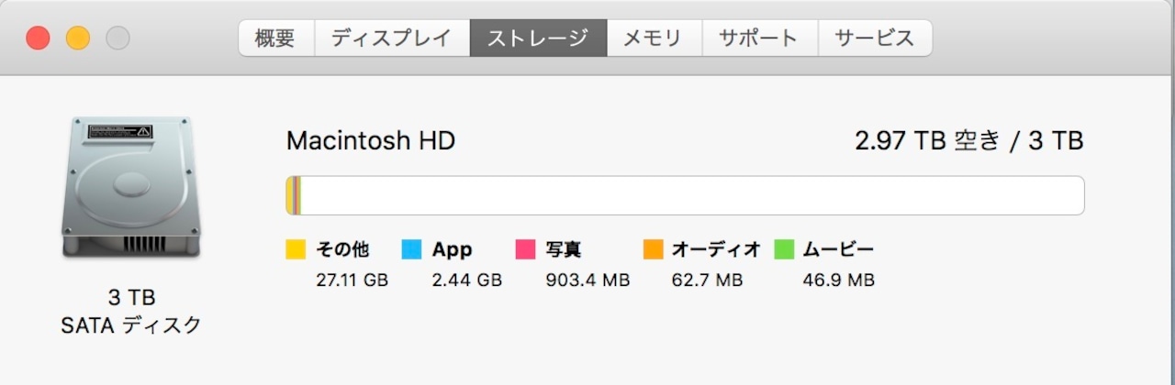This screenshot has height=385, width=1175.
Task: Switch to the 概要 tab
Action: (276, 38)
